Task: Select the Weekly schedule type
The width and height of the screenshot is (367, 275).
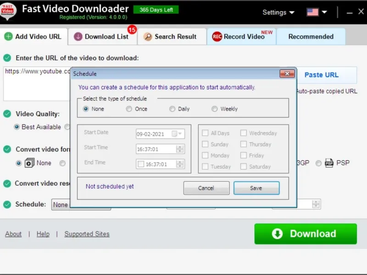Action: 214,109
